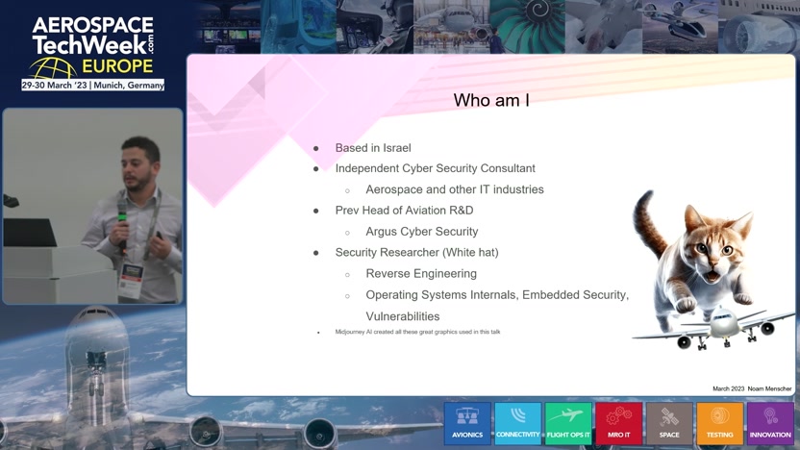The image size is (800, 450).
Task: Open the Flight Ops IT tile
Action: [x=568, y=423]
